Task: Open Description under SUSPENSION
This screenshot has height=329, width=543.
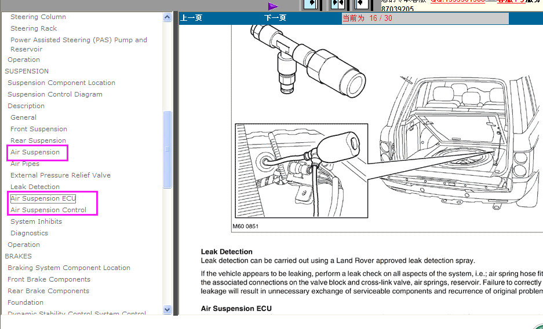Action: pyautogui.click(x=26, y=106)
